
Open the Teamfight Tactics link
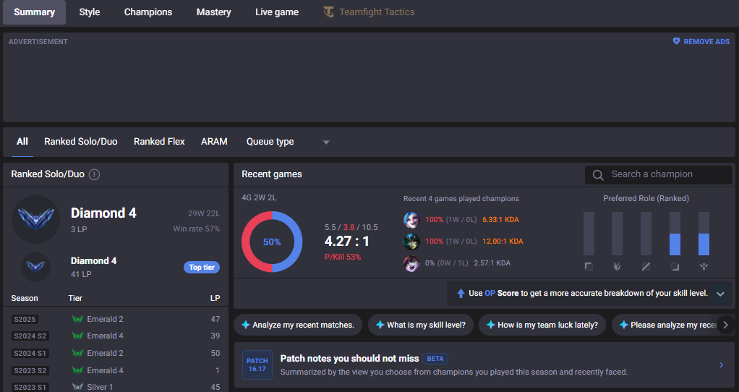369,12
